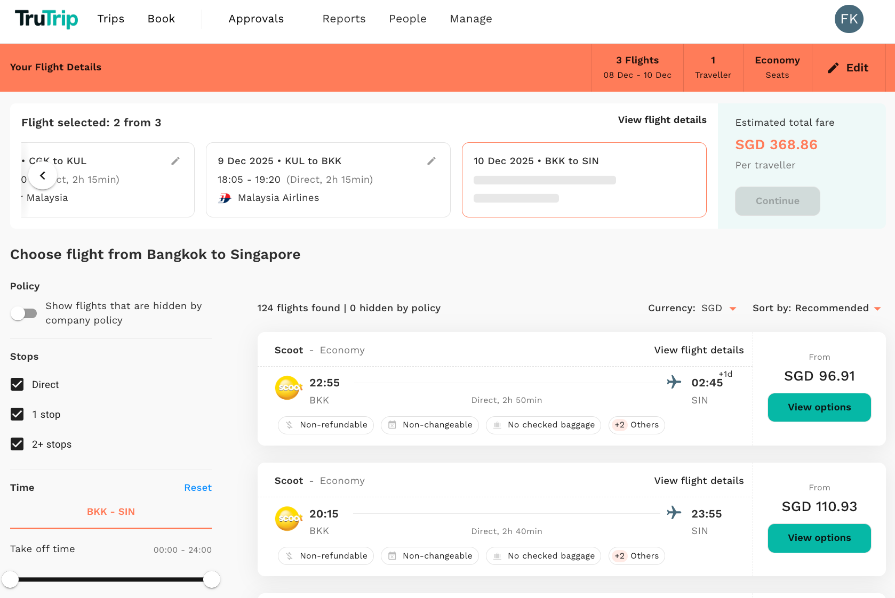This screenshot has height=598, width=895.
Task: Click the left take off time slider handle
Action: [x=10, y=579]
